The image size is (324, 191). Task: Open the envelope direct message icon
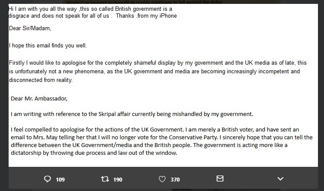pos(220,178)
